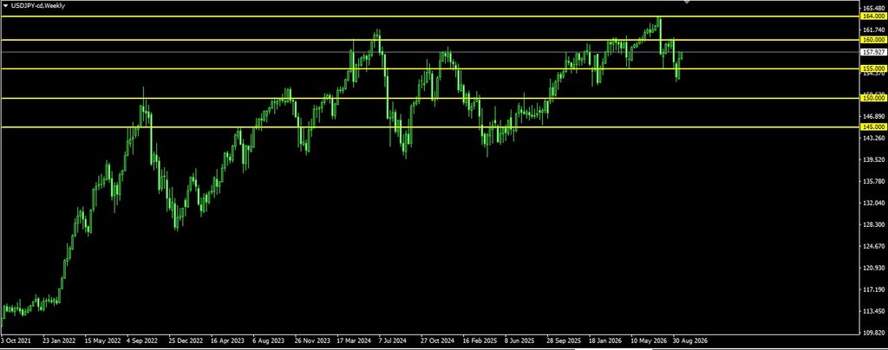Click the 117.190 price scale value

pyautogui.click(x=874, y=289)
